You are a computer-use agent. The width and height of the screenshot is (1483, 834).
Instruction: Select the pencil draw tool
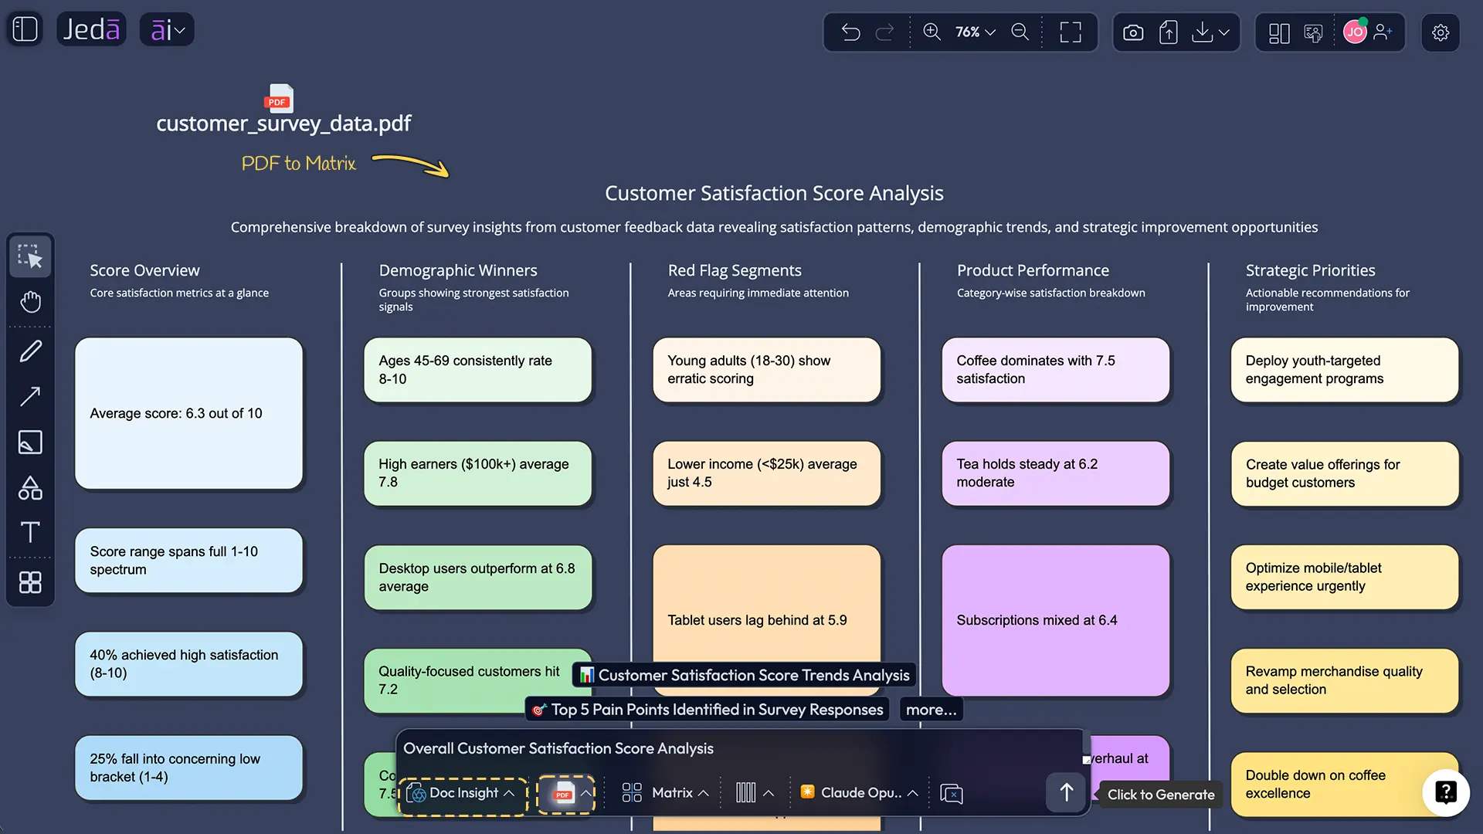click(x=30, y=352)
